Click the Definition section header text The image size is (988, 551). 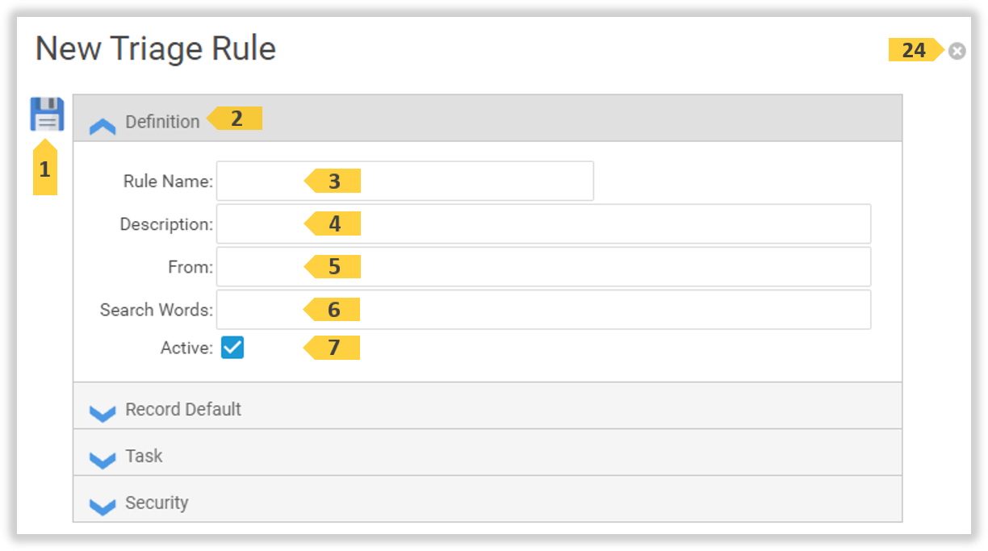(x=162, y=122)
